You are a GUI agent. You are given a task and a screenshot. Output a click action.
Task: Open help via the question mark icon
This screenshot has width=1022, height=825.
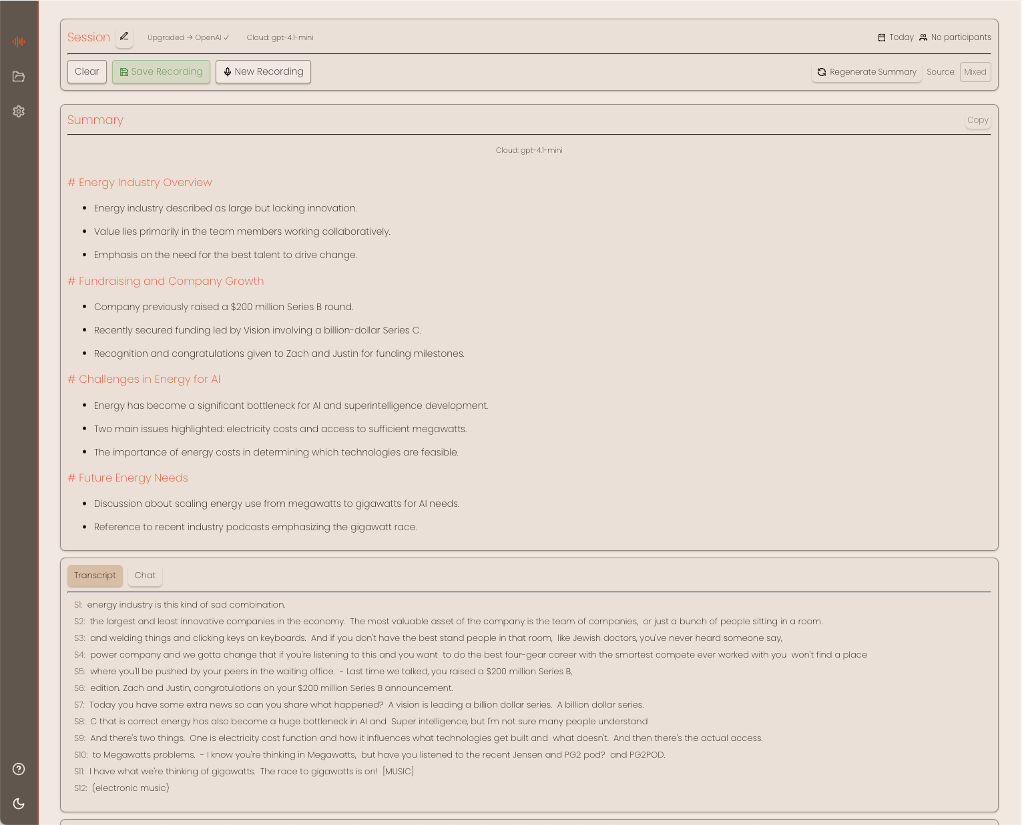point(19,769)
